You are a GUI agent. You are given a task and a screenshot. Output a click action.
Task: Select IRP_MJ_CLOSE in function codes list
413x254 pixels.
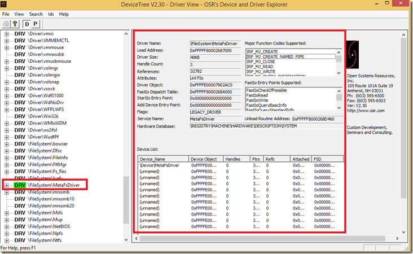tap(260, 62)
